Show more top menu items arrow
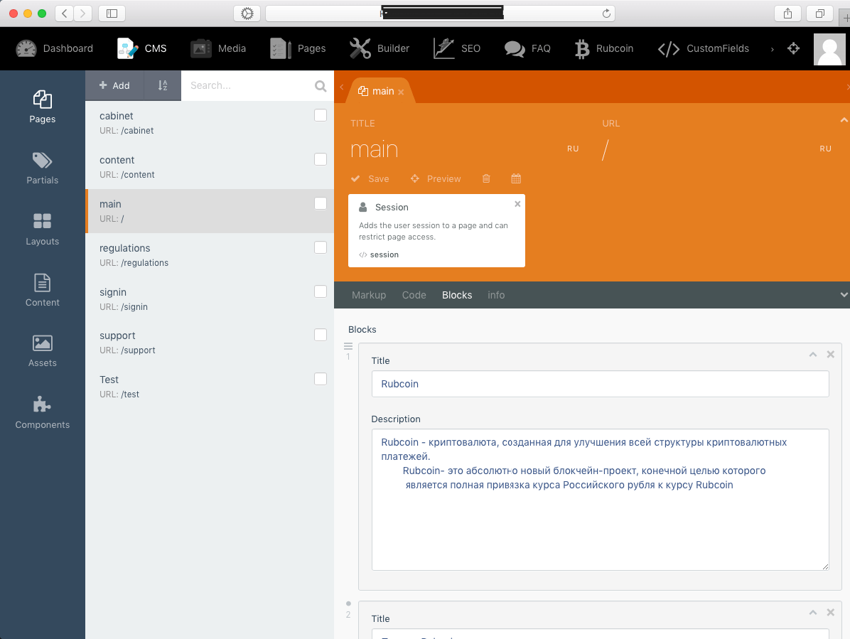850x639 pixels. (x=772, y=49)
